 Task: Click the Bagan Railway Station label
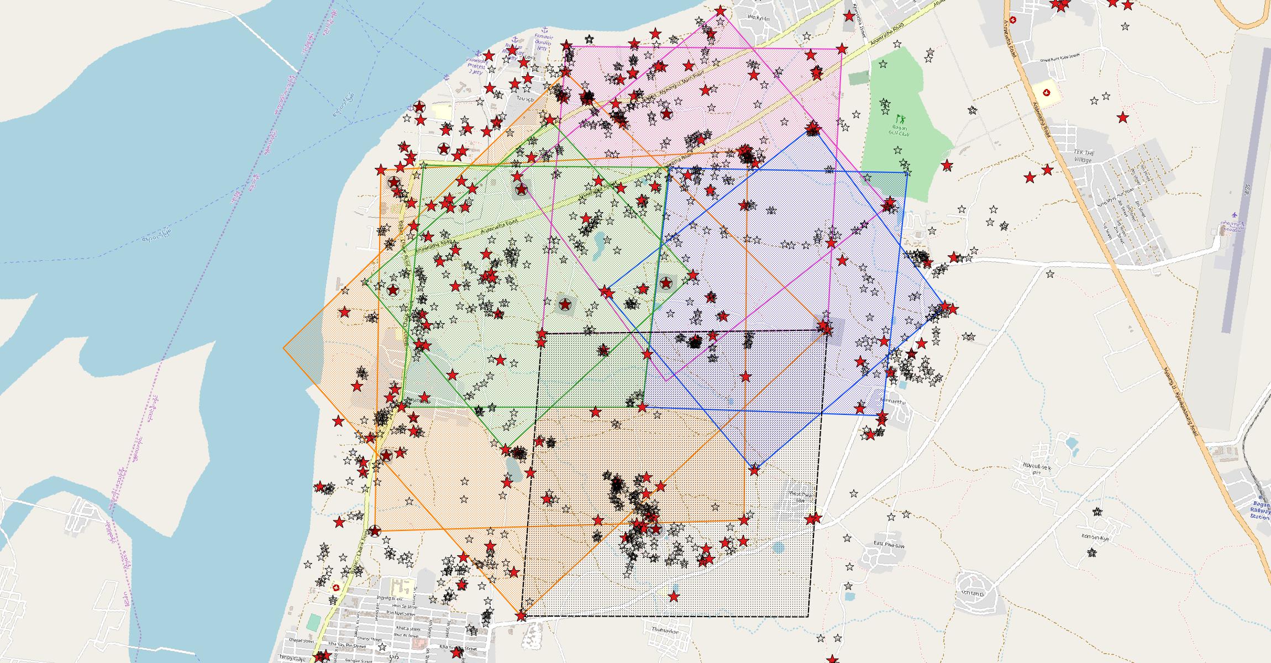point(1259,511)
